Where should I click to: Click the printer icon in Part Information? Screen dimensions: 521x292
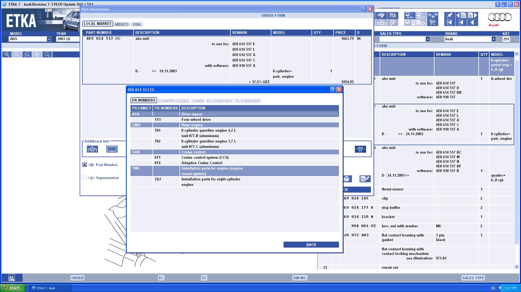coord(347,179)
